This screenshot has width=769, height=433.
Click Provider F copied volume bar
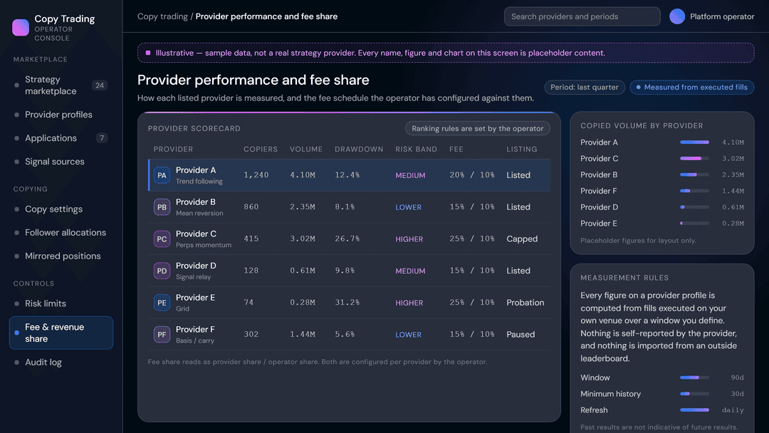(x=694, y=191)
